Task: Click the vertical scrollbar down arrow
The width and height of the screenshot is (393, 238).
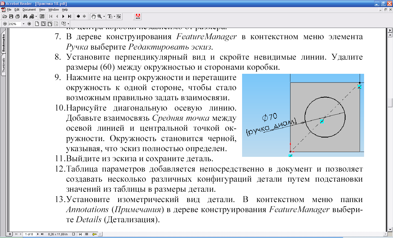Action: [390, 230]
